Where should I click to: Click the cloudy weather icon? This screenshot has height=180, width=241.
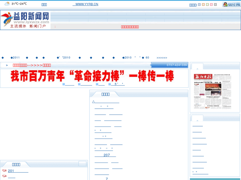7,4
